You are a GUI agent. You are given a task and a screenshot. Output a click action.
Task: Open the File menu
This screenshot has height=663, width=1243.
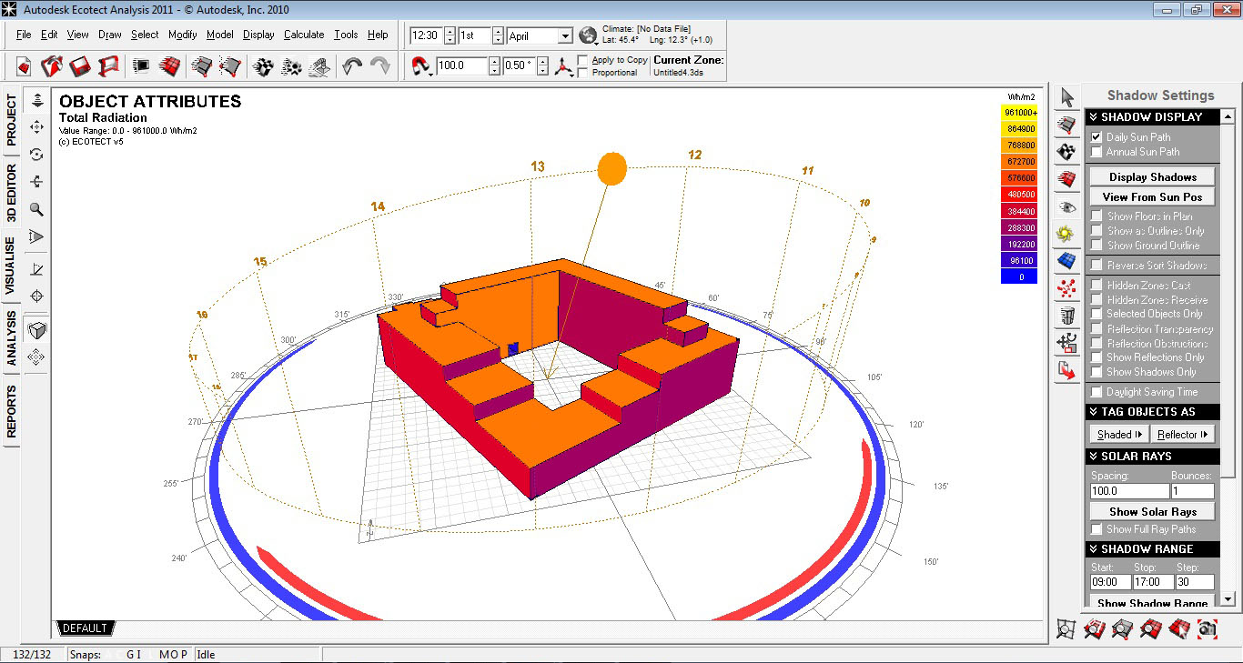pos(24,35)
